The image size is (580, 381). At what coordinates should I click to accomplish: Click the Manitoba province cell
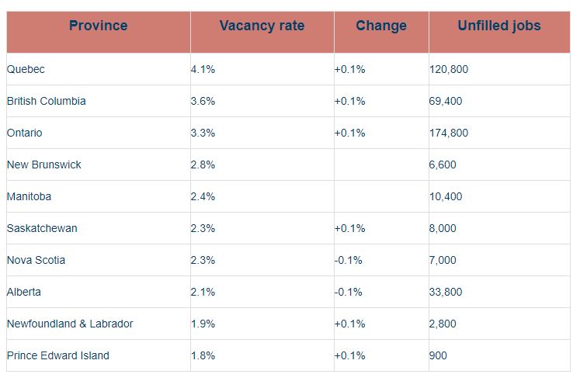click(x=99, y=196)
